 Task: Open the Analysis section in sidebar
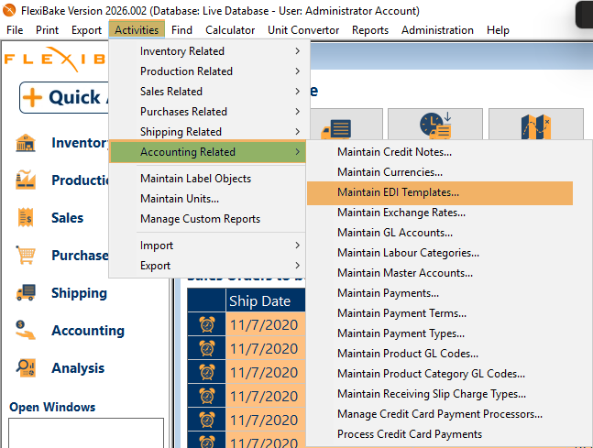pyautogui.click(x=78, y=368)
